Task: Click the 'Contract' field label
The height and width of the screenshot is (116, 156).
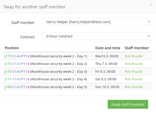Action: click(x=27, y=37)
